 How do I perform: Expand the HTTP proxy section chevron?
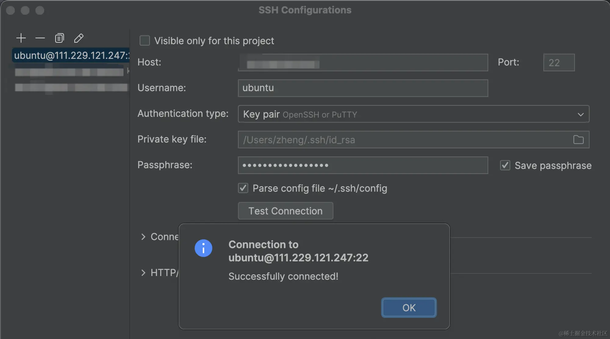click(143, 273)
